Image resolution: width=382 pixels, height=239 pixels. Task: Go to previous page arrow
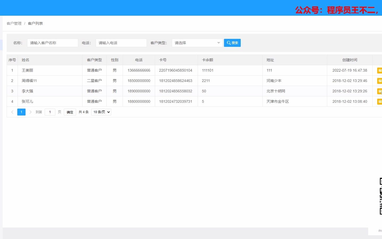point(12,112)
